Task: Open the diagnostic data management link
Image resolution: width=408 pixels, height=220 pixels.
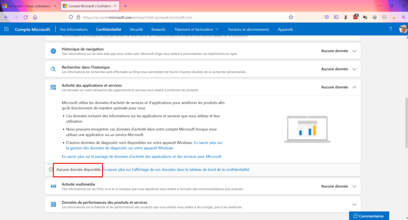Action: pos(144,145)
